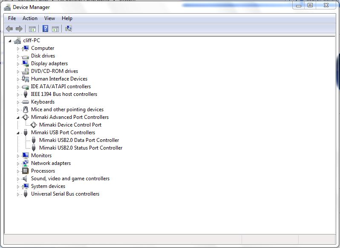Select the System devices label
Viewport: 340px width, 248px height.
(x=48, y=186)
